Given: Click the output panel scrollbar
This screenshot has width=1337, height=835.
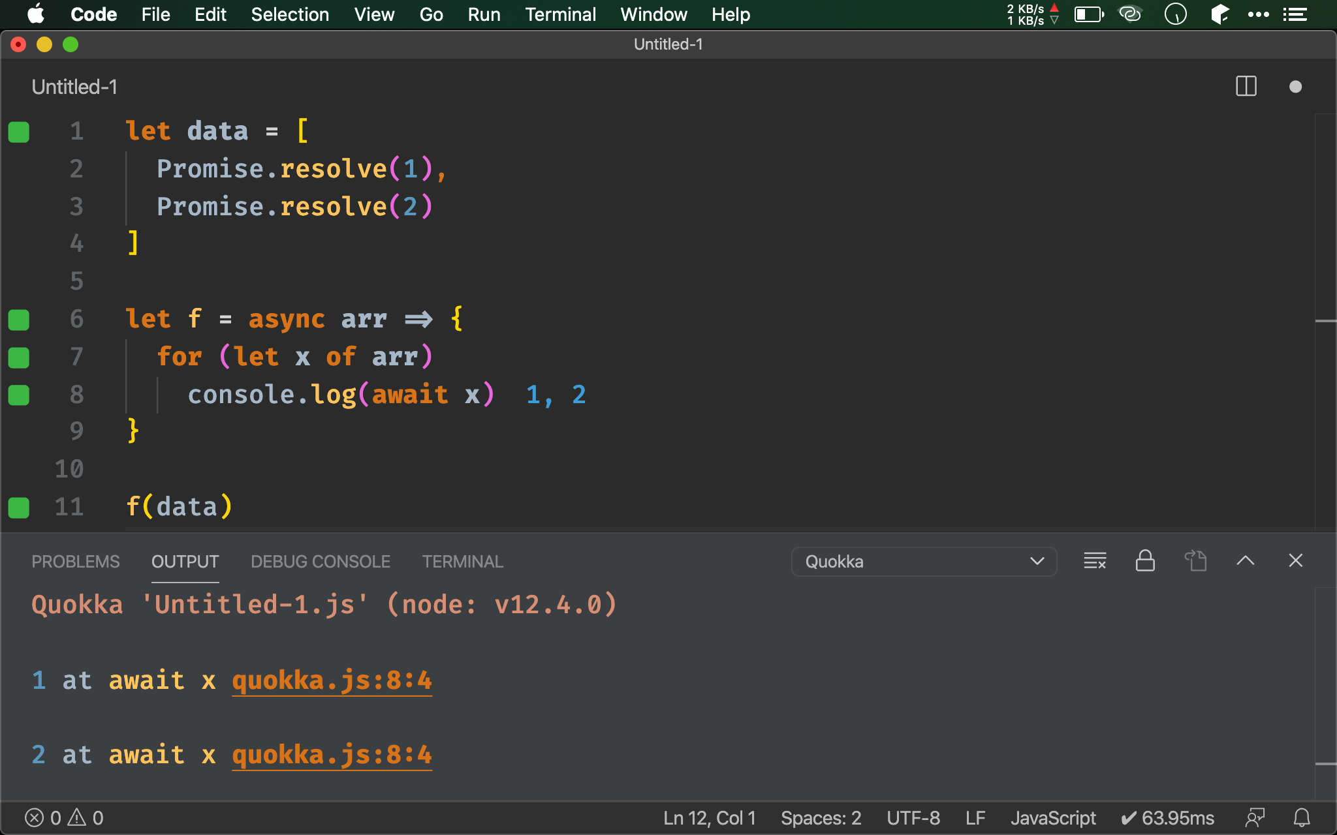Looking at the screenshot, I should pyautogui.click(x=1325, y=693).
